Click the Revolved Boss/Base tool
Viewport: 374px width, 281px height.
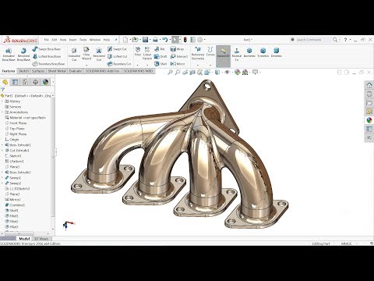click(23, 54)
